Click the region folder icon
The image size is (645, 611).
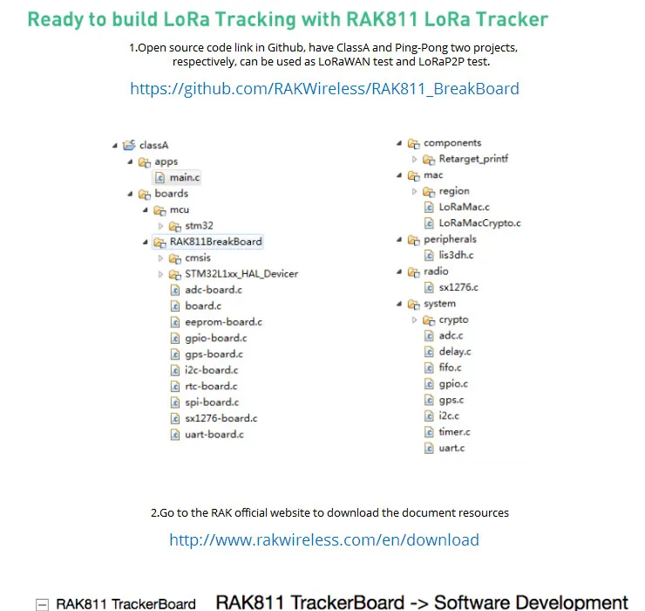click(429, 191)
